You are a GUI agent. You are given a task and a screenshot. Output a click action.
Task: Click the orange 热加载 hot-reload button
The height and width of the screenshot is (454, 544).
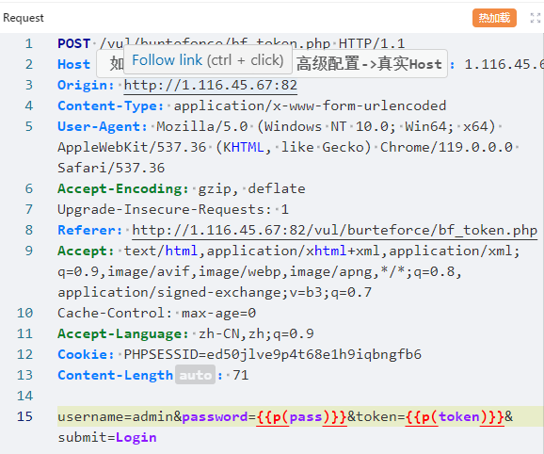click(x=494, y=18)
